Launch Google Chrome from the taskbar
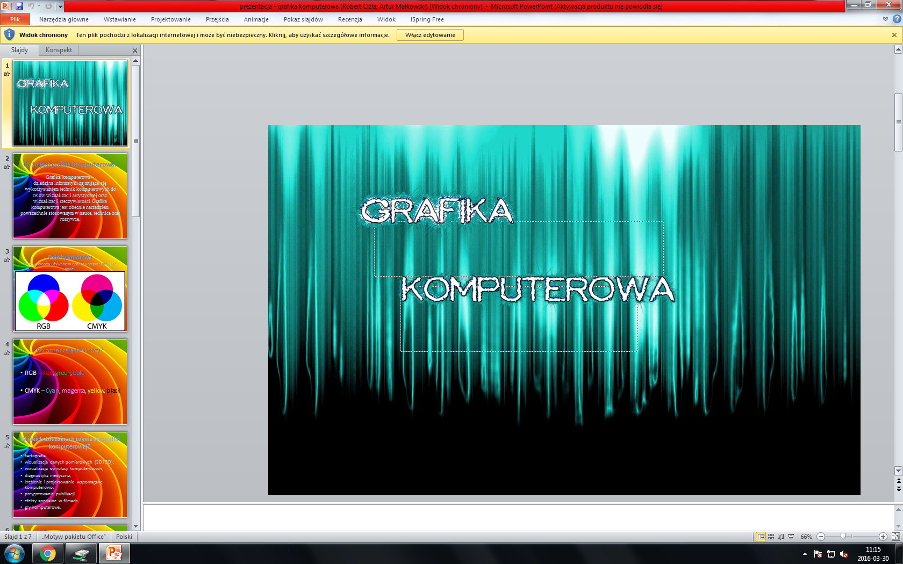 (48, 553)
